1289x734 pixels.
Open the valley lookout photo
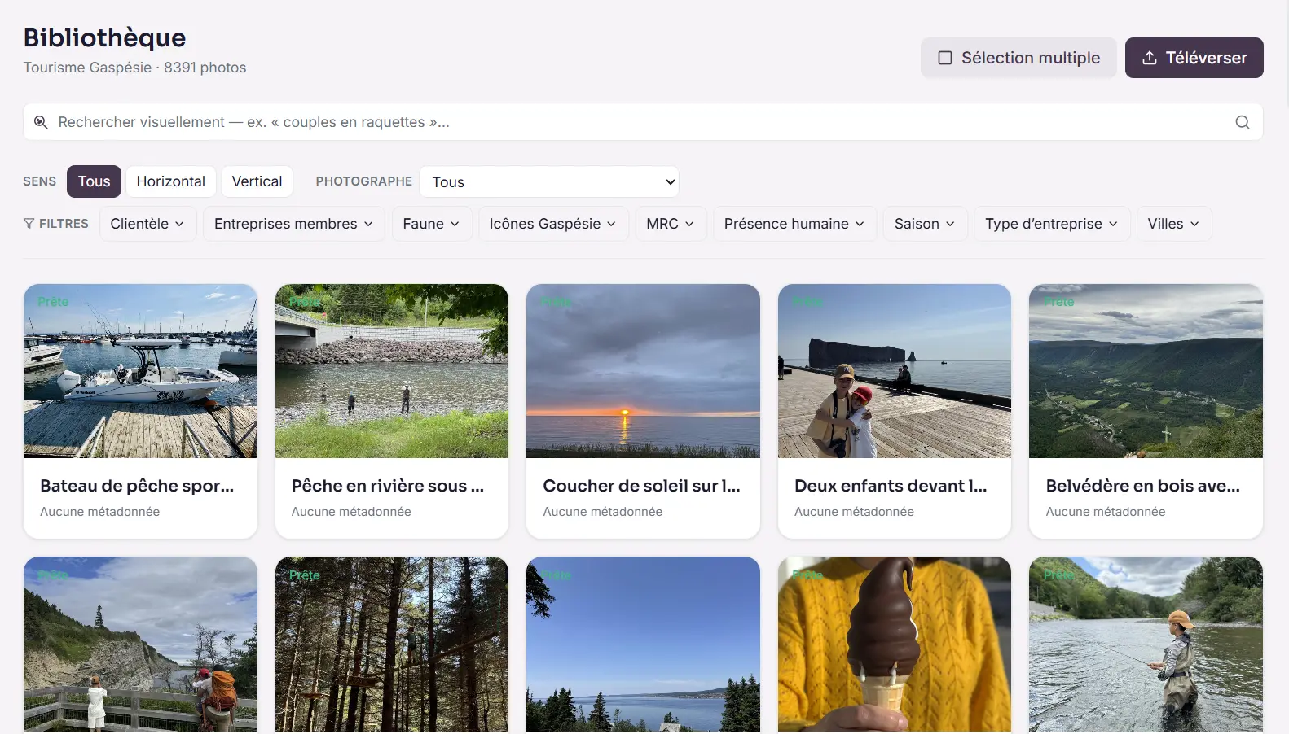coord(1146,371)
